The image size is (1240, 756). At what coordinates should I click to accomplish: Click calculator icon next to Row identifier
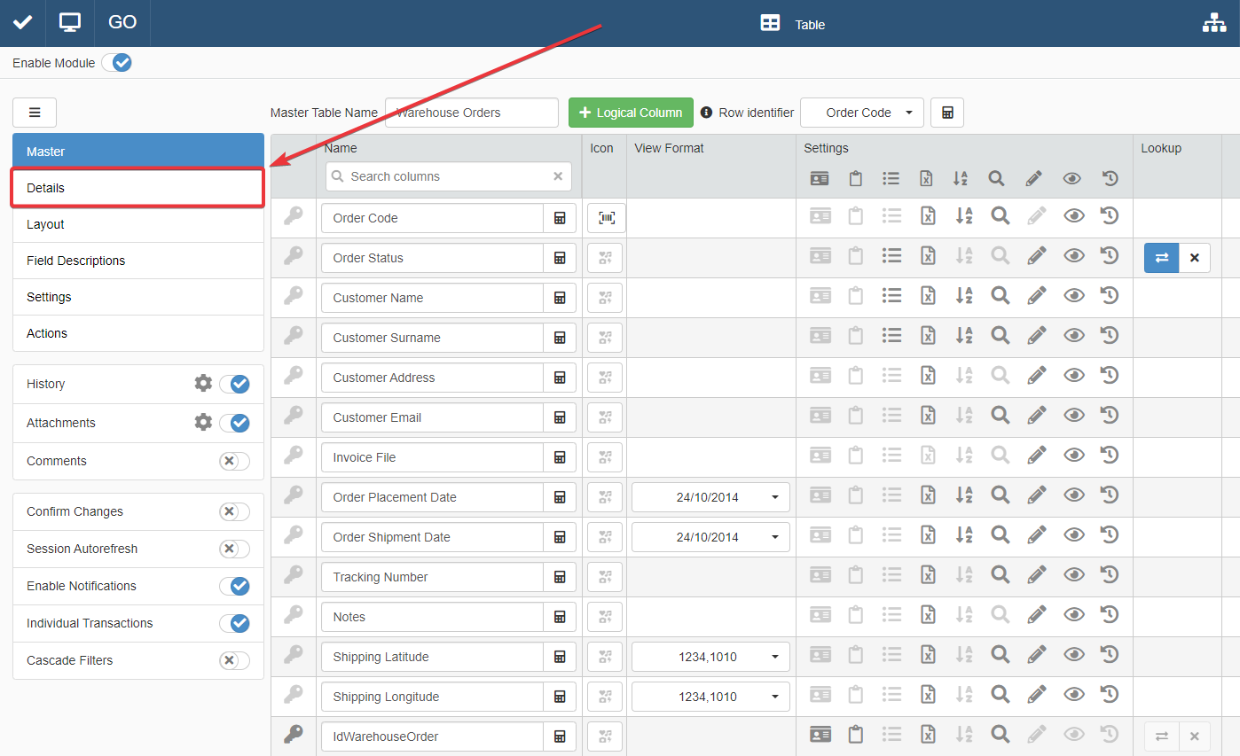(947, 113)
